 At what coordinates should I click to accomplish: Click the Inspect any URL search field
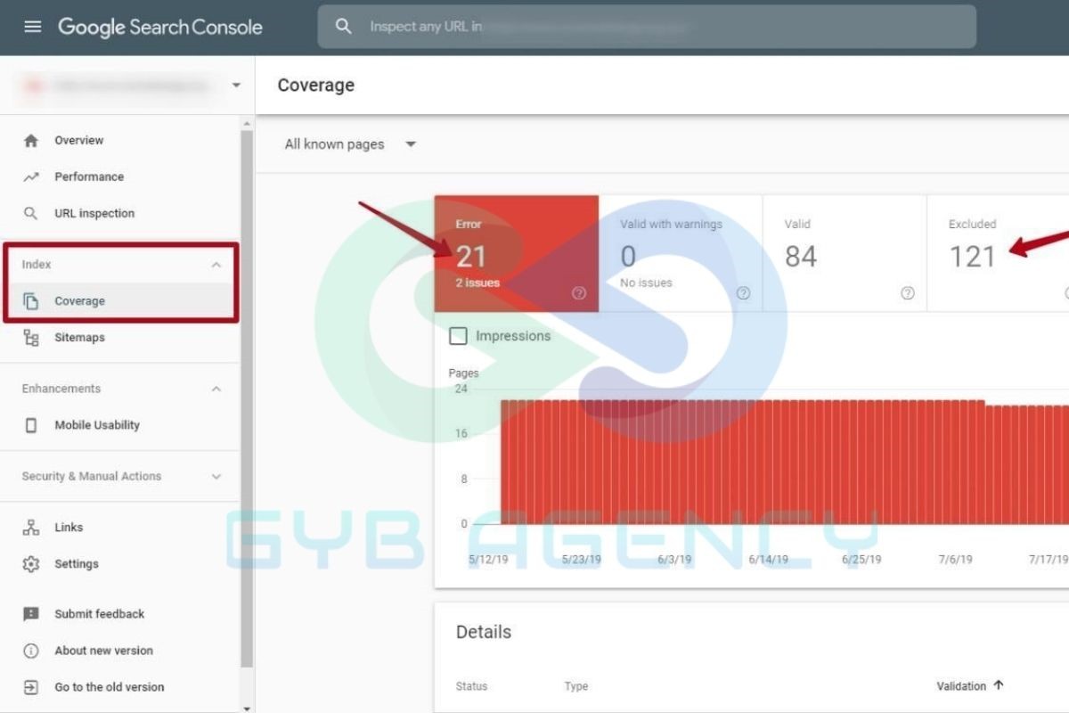pos(647,27)
